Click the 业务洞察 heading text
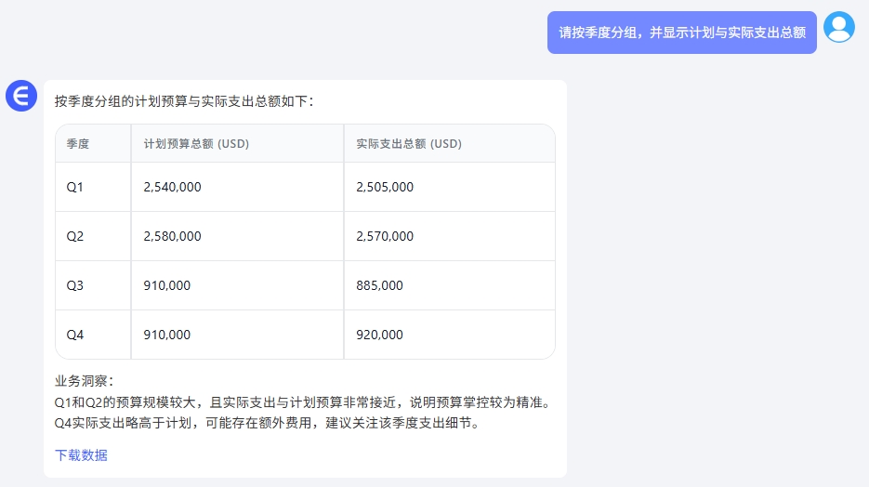Screen dimensions: 869x487 tap(84, 381)
